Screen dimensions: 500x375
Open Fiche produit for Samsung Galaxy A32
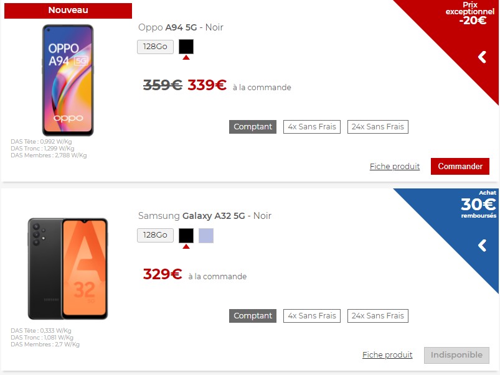tap(387, 355)
